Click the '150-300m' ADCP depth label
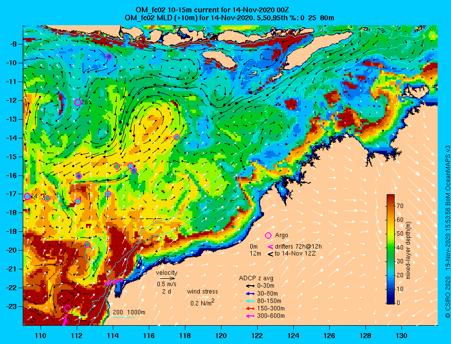 (271, 308)
